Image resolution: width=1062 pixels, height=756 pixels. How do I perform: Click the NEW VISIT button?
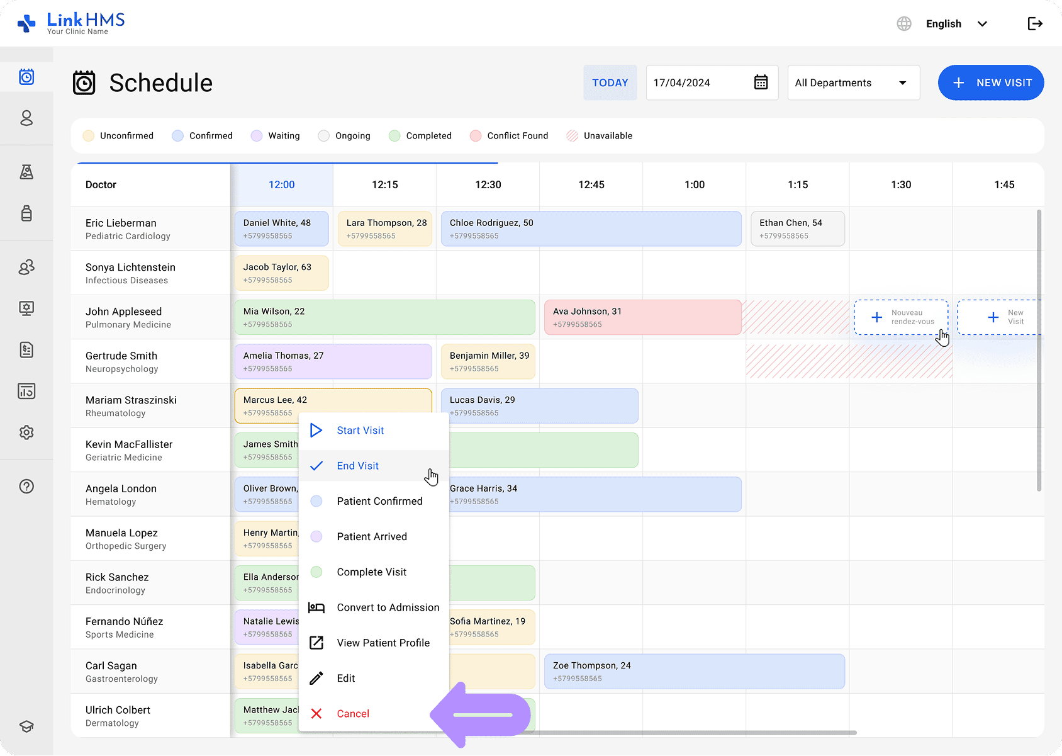990,82
